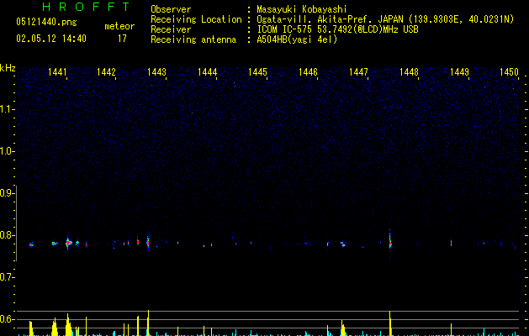Screen dimensions: 529x336
Task: Click the 1447 time marker
Action: click(358, 71)
